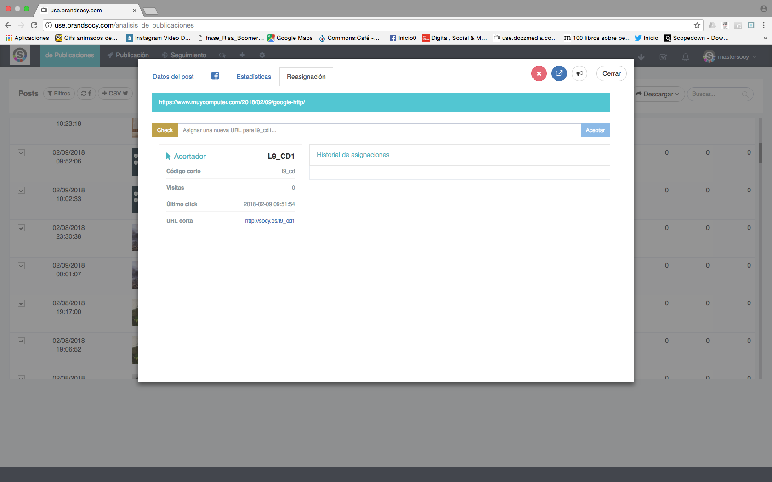This screenshot has height=482, width=772.
Task: Toggle checkbox for post 02/09/2018 00:01:07
Action: tap(21, 266)
